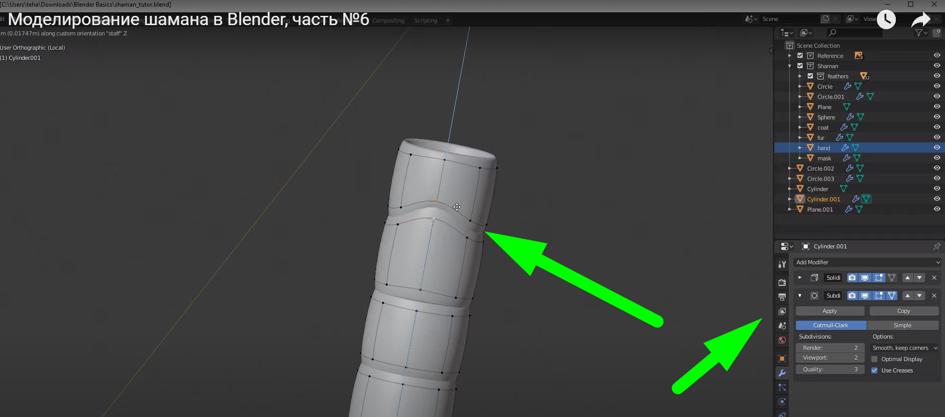The height and width of the screenshot is (417, 945).
Task: Uncheck the feathers collection checkbox
Action: (810, 76)
